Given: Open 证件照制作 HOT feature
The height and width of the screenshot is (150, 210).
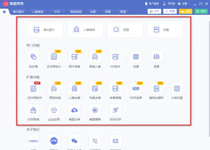Looking at the screenshot, I should pos(33,88).
